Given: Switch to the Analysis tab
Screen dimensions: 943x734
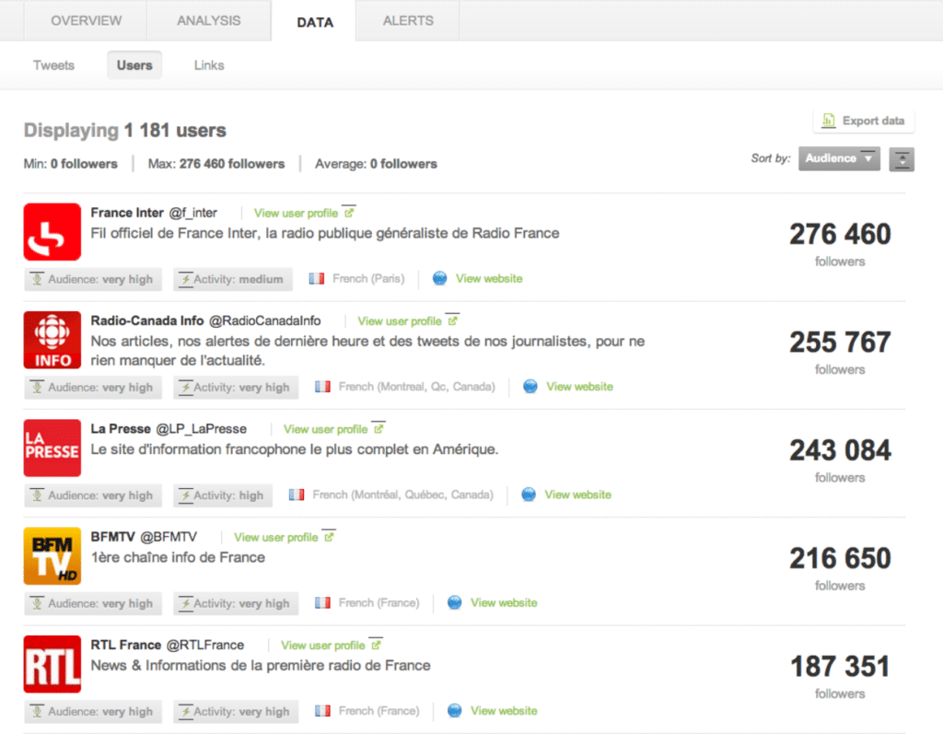Looking at the screenshot, I should click(209, 20).
